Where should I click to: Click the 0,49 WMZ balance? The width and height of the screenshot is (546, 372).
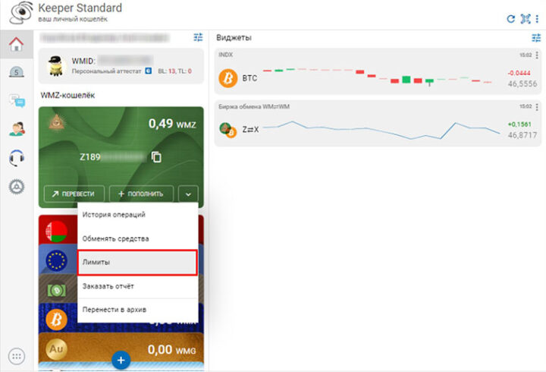point(172,124)
